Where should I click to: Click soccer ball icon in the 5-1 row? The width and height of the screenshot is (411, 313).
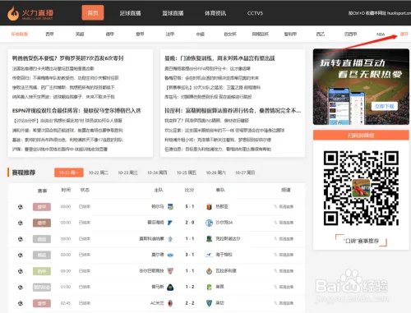click(21, 207)
